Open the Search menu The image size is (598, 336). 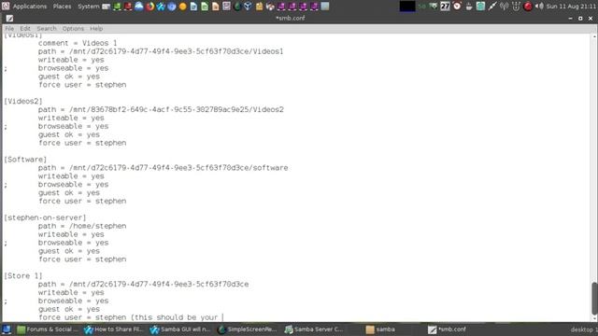click(47, 29)
